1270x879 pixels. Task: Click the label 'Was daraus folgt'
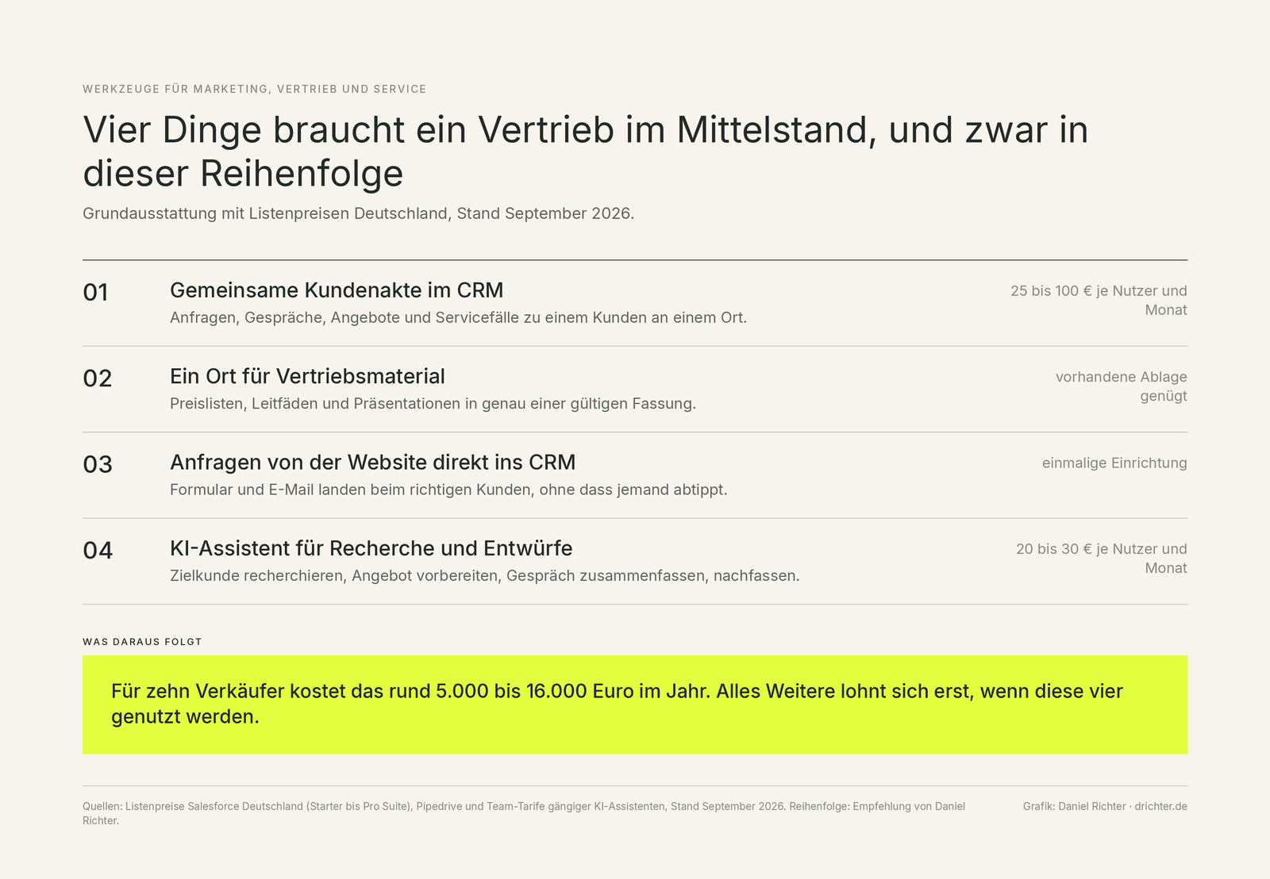tap(142, 642)
